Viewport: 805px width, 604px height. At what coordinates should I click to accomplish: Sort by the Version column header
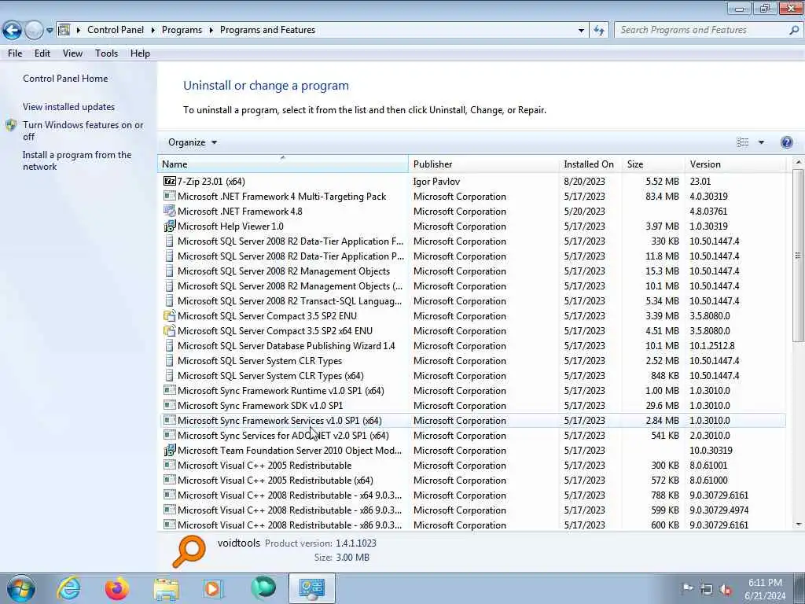735,164
